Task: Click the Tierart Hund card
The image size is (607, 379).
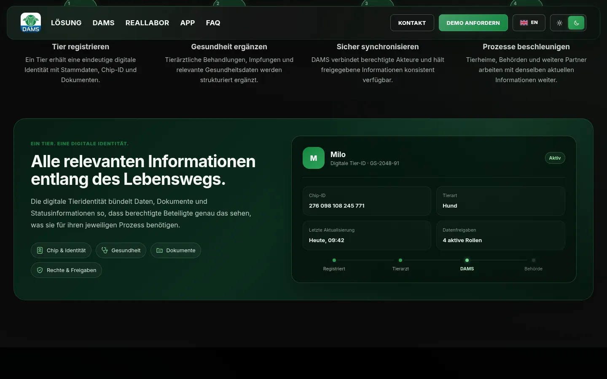Action: click(500, 201)
